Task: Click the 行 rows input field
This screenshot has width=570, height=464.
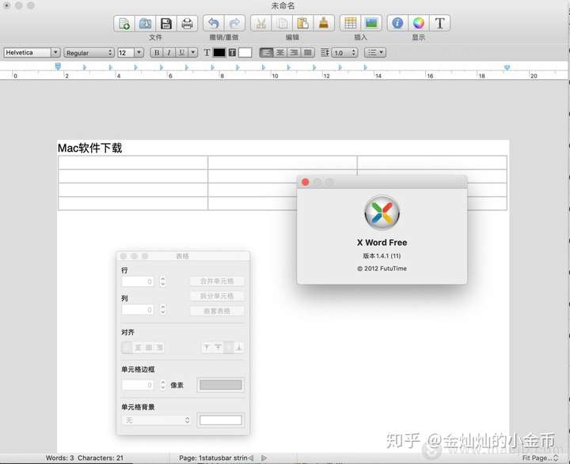Action: tap(138, 281)
